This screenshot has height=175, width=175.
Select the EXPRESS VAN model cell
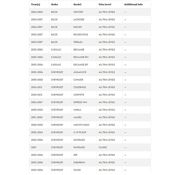80,102
